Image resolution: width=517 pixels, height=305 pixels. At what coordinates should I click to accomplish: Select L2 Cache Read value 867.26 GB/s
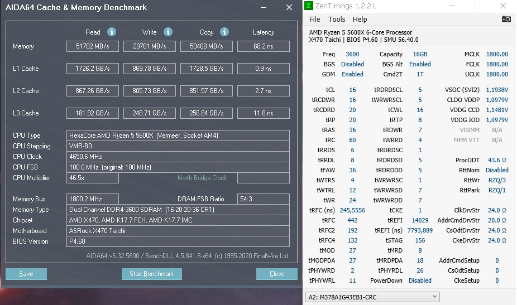click(x=92, y=90)
